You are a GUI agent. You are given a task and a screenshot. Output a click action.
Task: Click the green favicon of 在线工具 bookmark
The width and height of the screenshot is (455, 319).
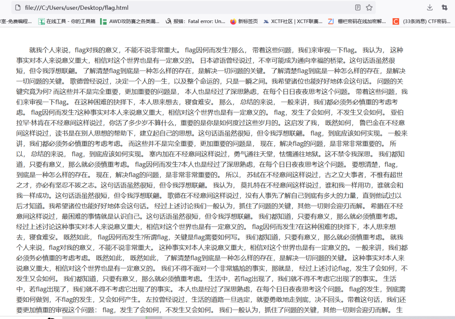[41, 21]
